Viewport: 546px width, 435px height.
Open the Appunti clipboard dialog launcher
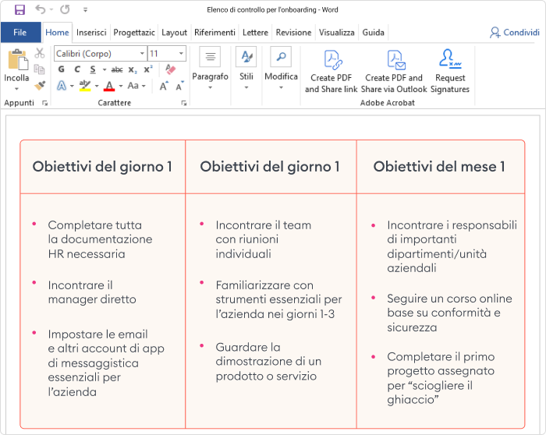point(44,103)
